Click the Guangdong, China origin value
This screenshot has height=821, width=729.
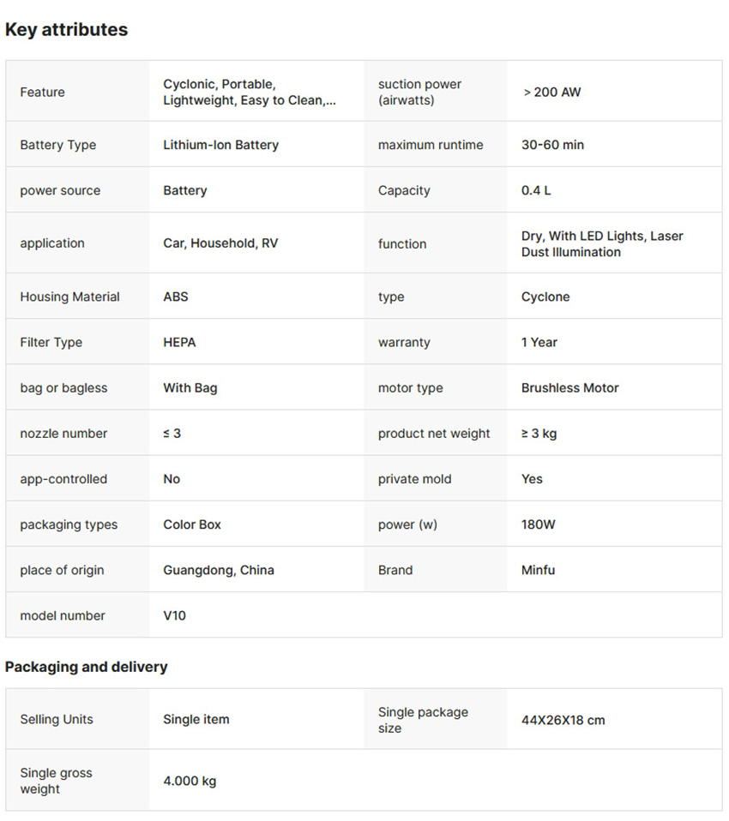(x=219, y=570)
